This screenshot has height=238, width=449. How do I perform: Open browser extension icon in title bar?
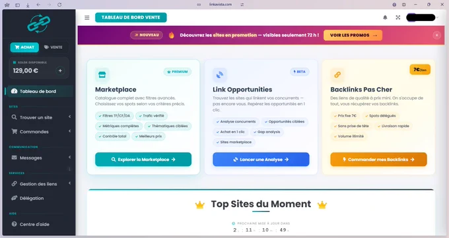point(394,5)
